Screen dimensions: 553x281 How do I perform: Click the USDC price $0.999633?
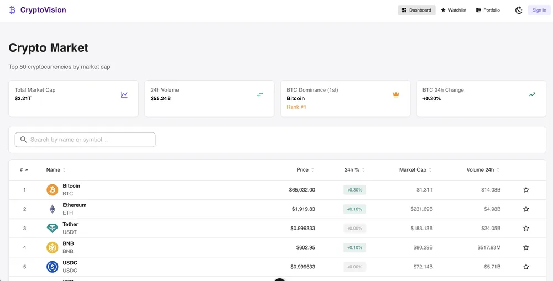click(x=302, y=267)
